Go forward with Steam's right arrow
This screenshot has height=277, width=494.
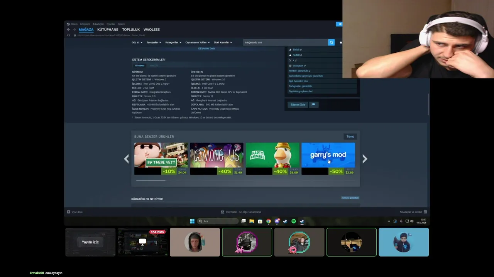point(74,30)
